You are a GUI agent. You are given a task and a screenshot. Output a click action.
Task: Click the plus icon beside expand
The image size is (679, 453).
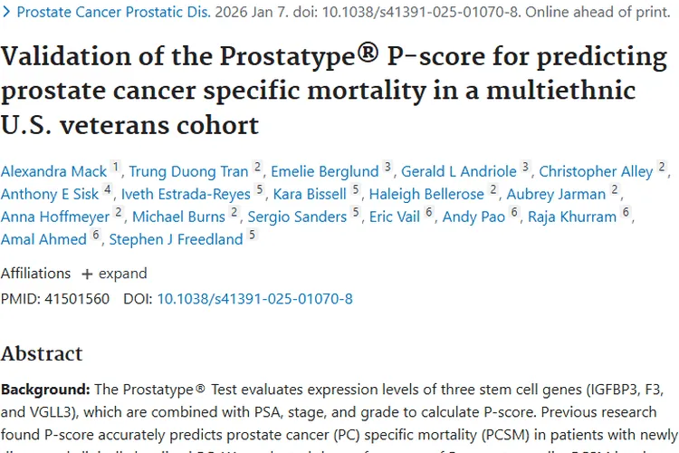[x=87, y=274]
